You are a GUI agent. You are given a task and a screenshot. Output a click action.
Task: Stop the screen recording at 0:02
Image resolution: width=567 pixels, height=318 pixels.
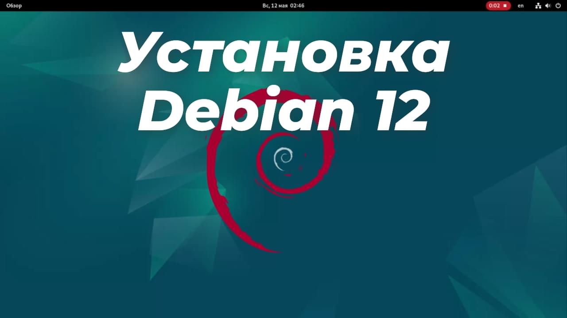coord(498,6)
